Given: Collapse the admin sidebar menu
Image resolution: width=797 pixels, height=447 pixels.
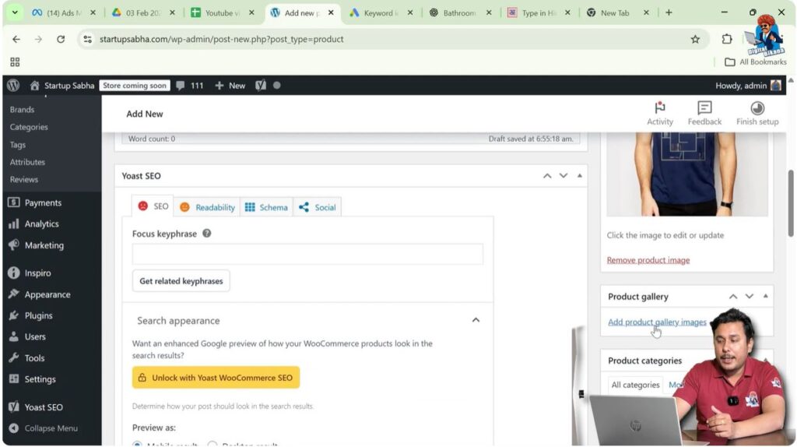Looking at the screenshot, I should pyautogui.click(x=51, y=428).
